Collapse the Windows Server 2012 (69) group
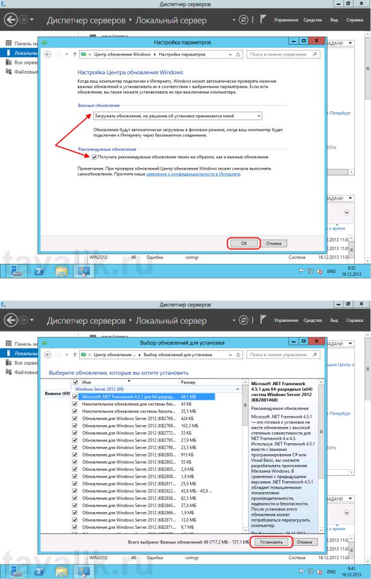The width and height of the screenshot is (371, 579). [x=238, y=389]
